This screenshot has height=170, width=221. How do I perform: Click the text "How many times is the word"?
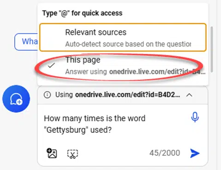pyautogui.click(x=95, y=119)
